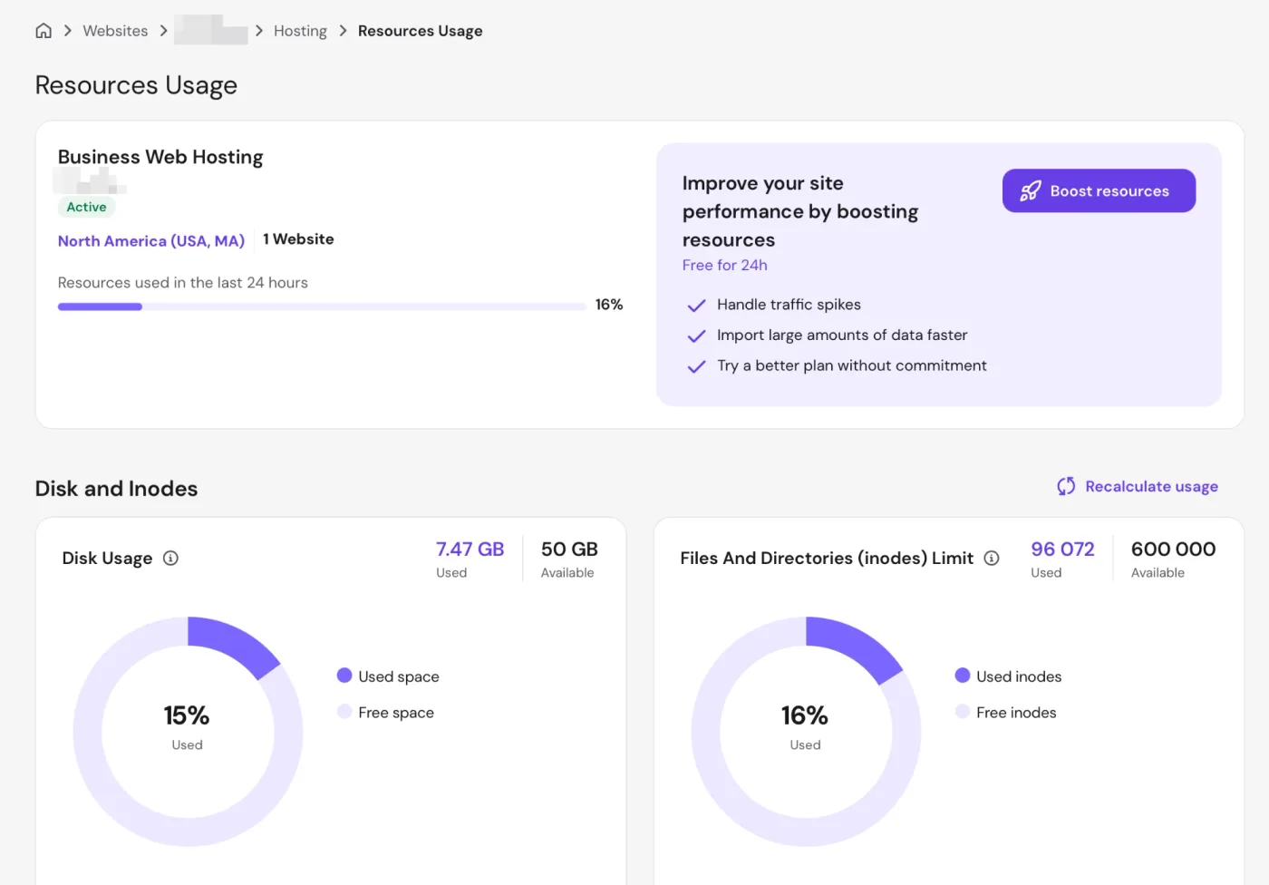Click the Try a better plan checkmark
Image resolution: width=1269 pixels, height=885 pixels.
click(696, 366)
